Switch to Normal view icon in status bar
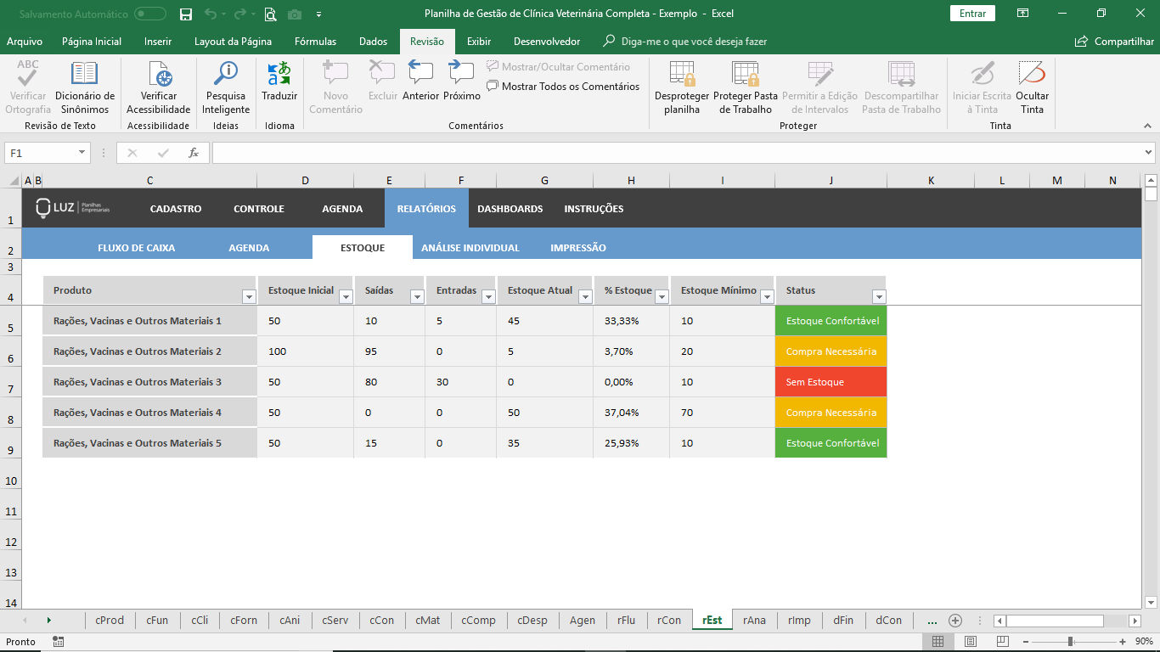1160x652 pixels. pyautogui.click(x=938, y=642)
